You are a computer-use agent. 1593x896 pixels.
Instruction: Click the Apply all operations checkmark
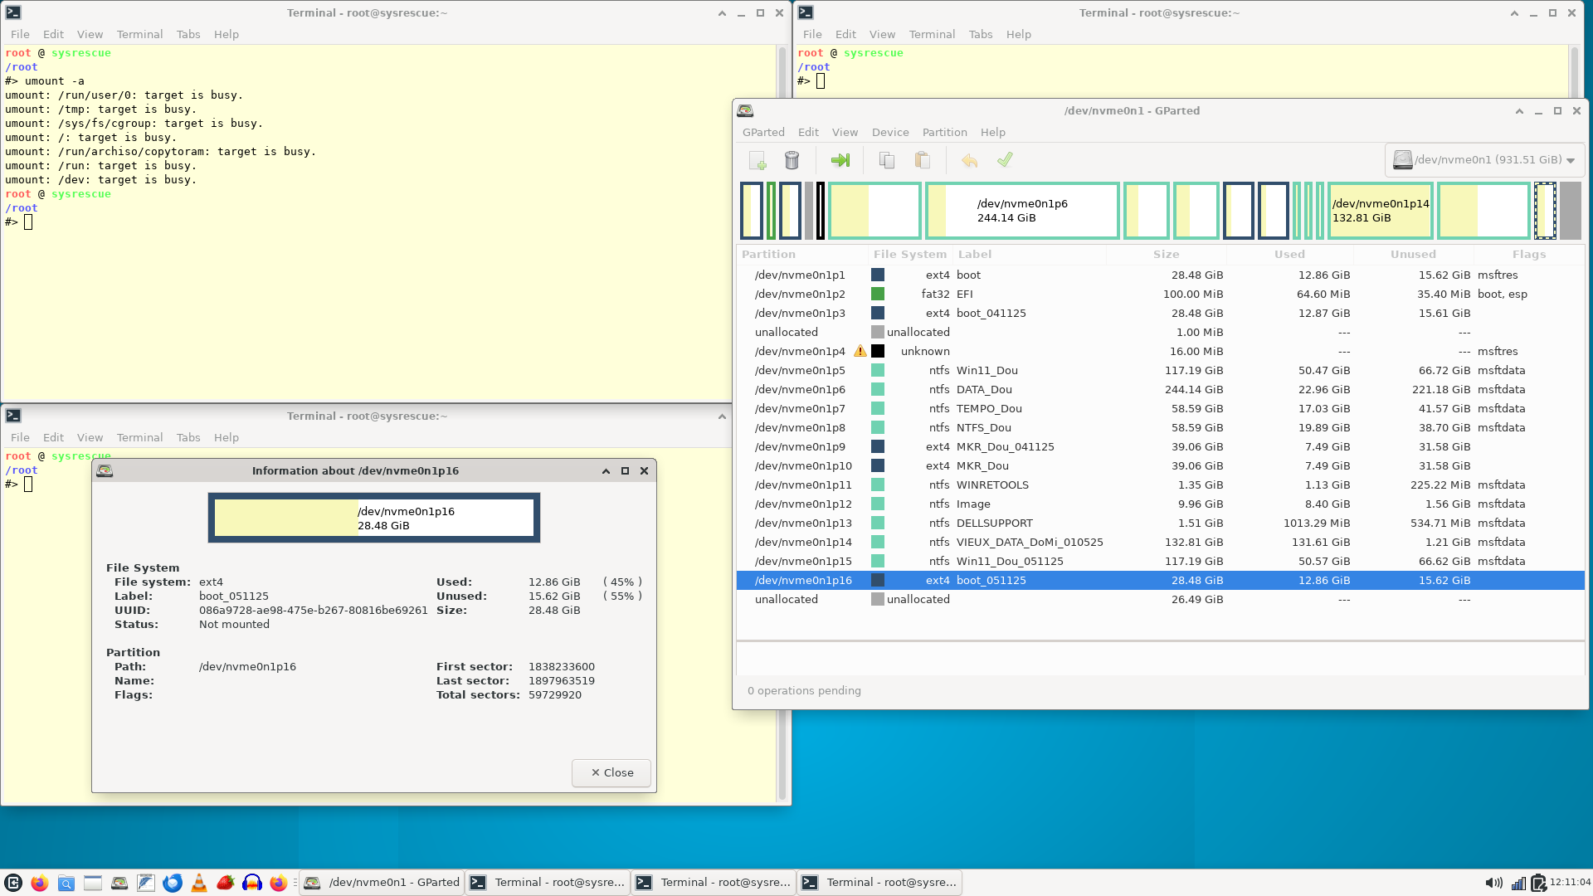(x=1005, y=160)
